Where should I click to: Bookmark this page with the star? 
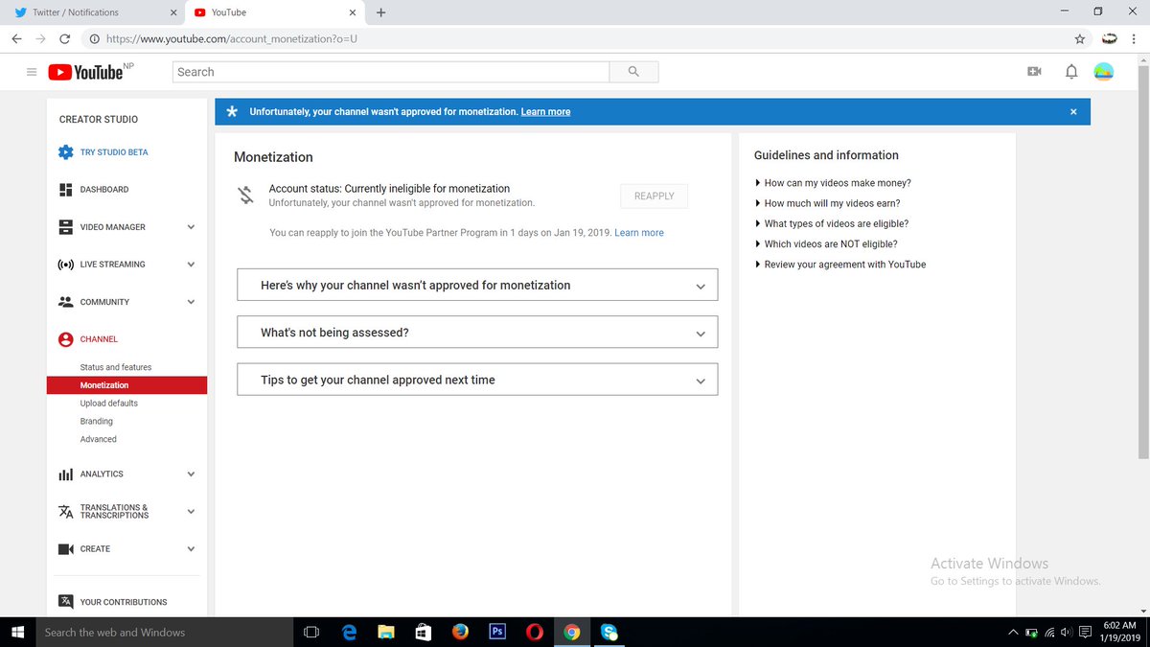click(1080, 39)
